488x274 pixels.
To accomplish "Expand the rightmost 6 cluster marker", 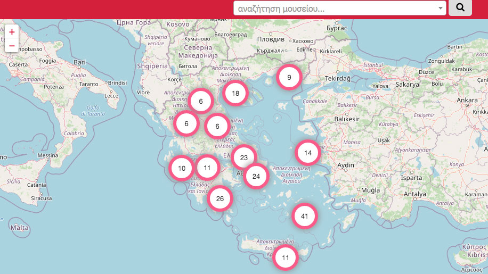I will [217, 127].
